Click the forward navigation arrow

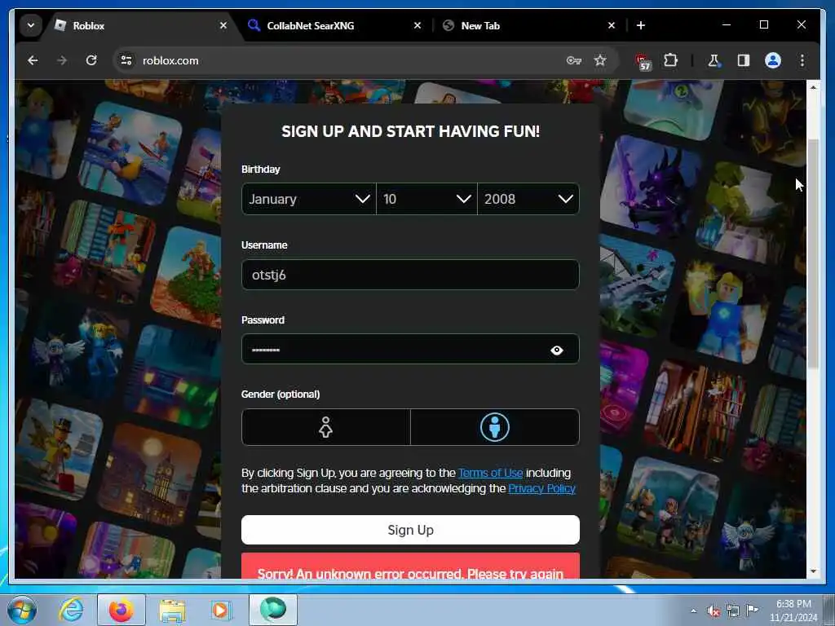62,60
